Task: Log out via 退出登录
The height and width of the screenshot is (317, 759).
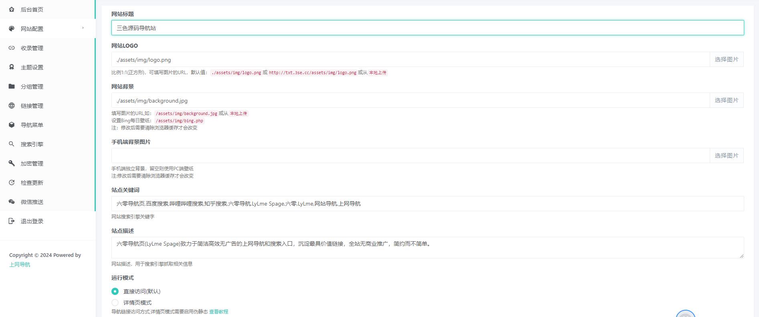Action: (x=32, y=221)
